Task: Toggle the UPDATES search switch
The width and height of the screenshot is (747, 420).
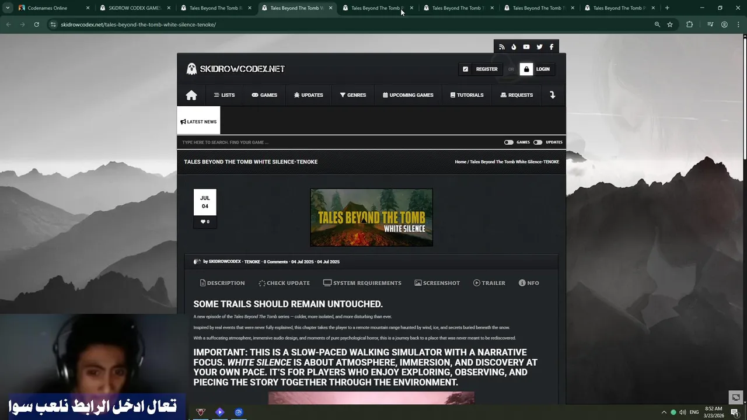Action: (537, 142)
